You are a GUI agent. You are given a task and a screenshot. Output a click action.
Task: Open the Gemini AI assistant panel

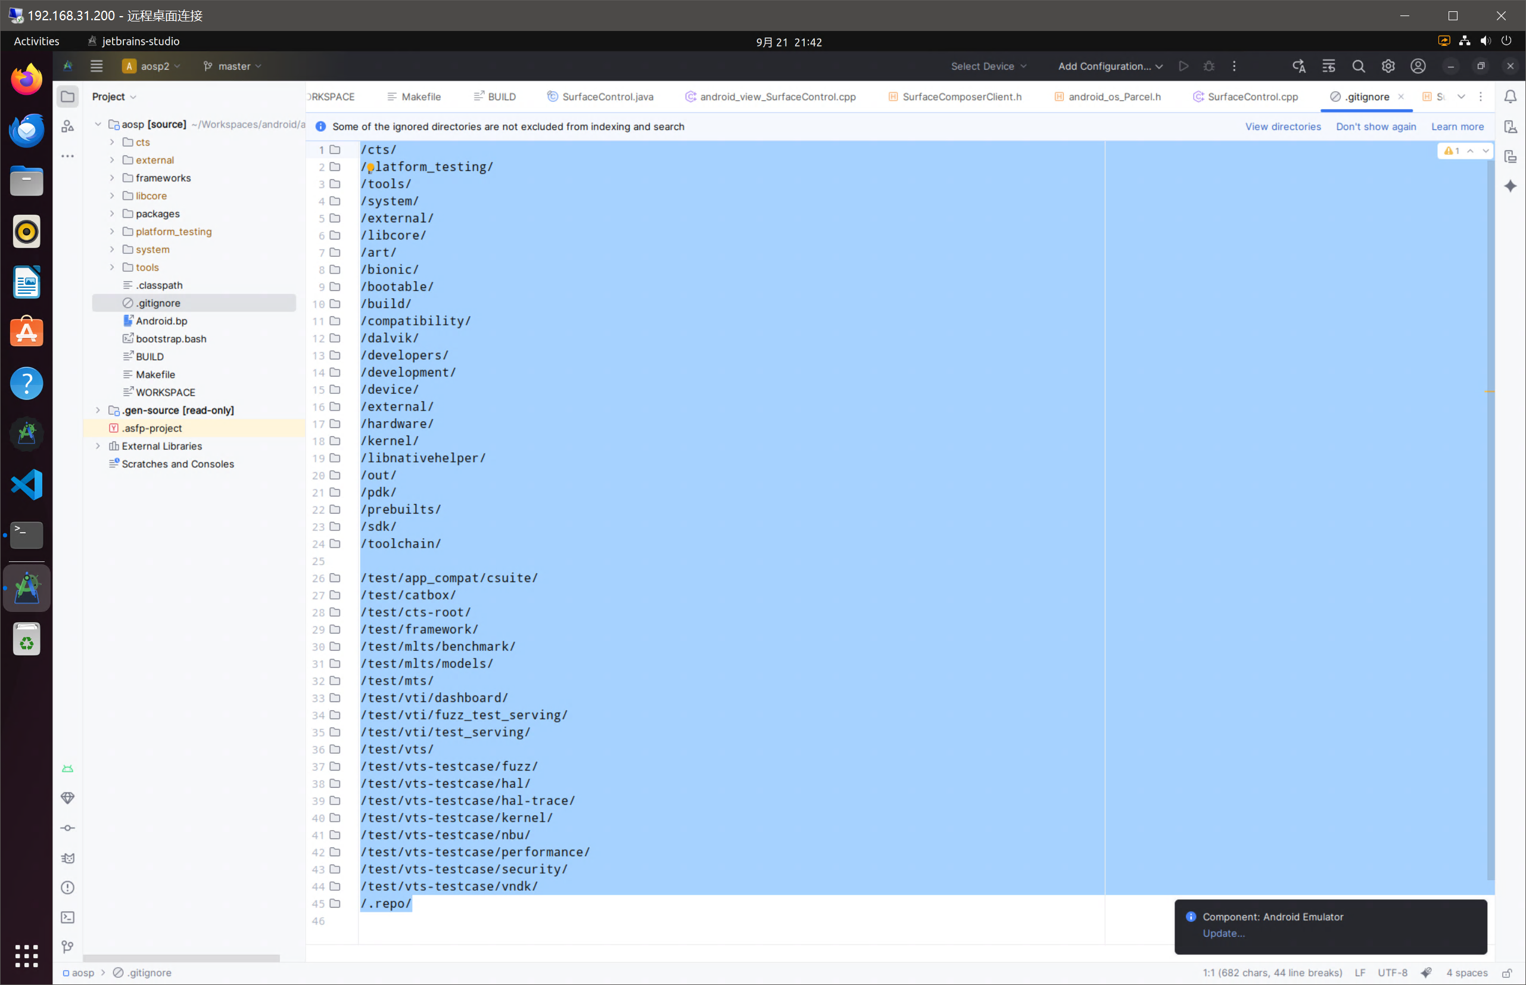[1510, 186]
